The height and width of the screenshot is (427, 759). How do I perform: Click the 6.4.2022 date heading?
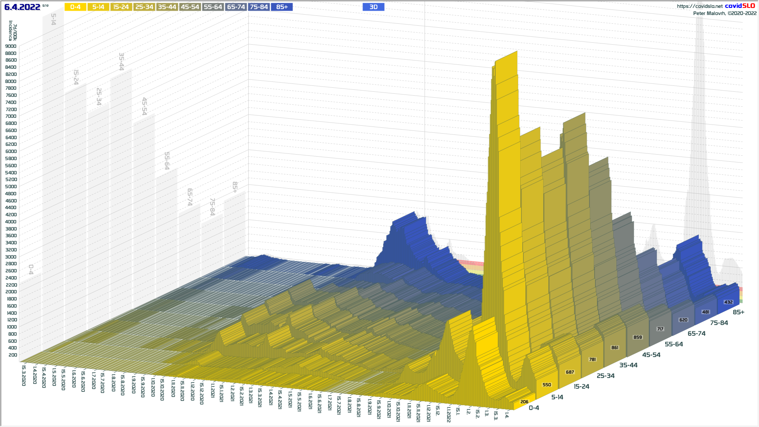coord(22,7)
